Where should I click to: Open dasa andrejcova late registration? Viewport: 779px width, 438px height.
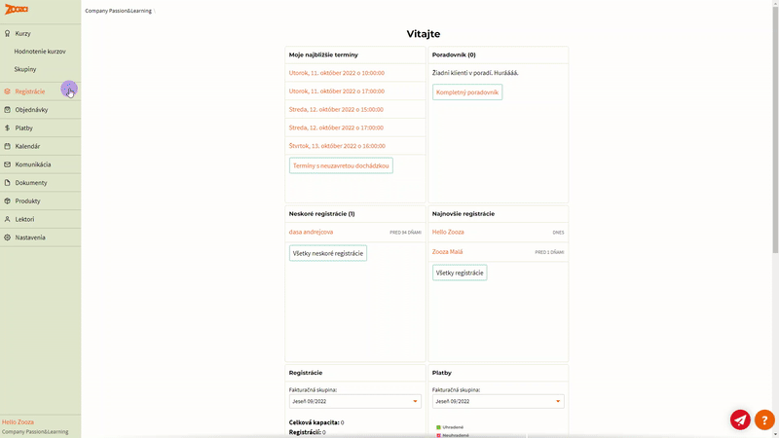pyautogui.click(x=311, y=232)
